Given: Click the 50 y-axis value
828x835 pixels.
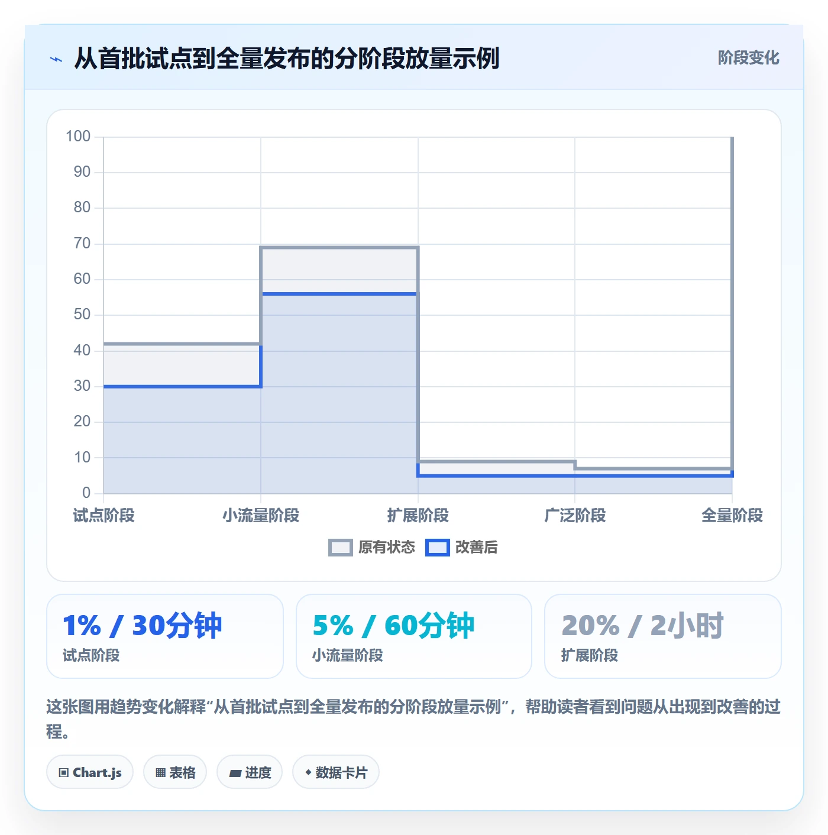Looking at the screenshot, I should coord(82,315).
